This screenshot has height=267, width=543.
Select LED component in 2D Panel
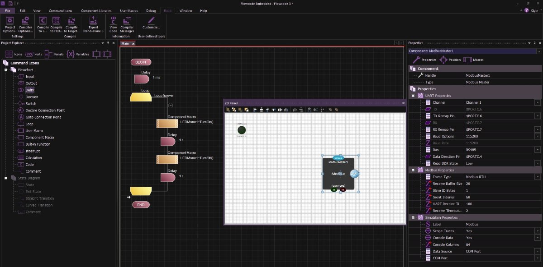pyautogui.click(x=242, y=130)
